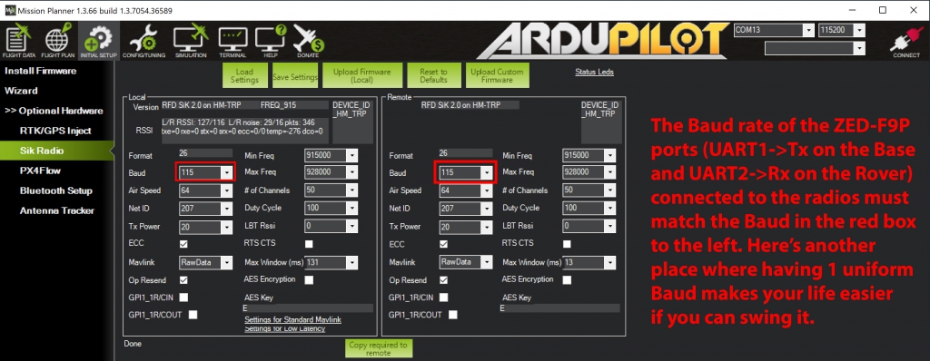
Task: Open Antenna Tracker sidebar item
Action: click(57, 210)
